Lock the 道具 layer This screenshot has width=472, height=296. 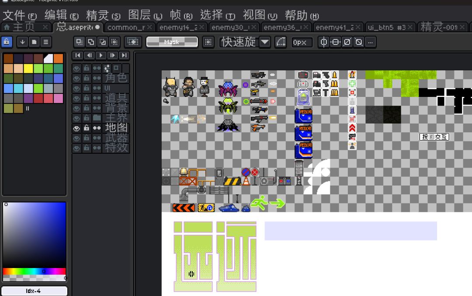click(x=87, y=98)
